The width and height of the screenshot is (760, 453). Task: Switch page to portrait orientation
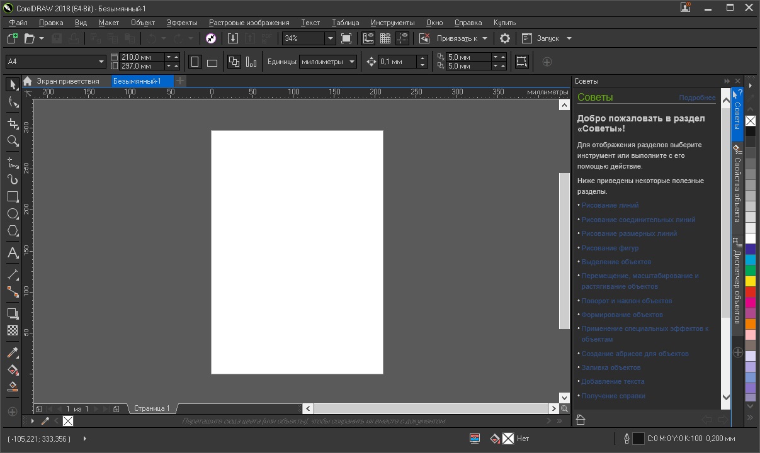[195, 62]
